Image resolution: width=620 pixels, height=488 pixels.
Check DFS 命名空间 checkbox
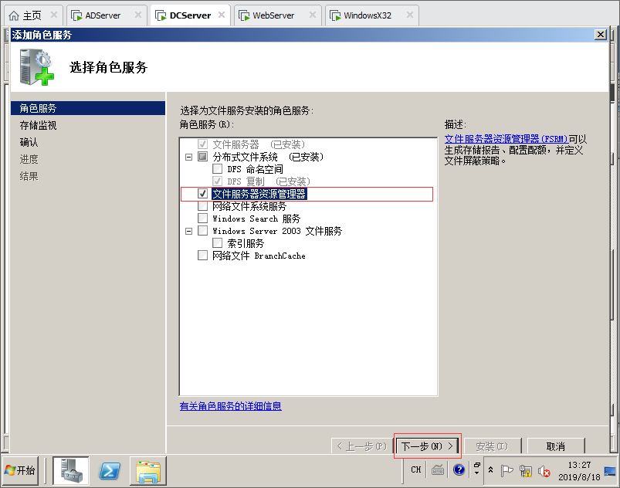[x=217, y=169]
